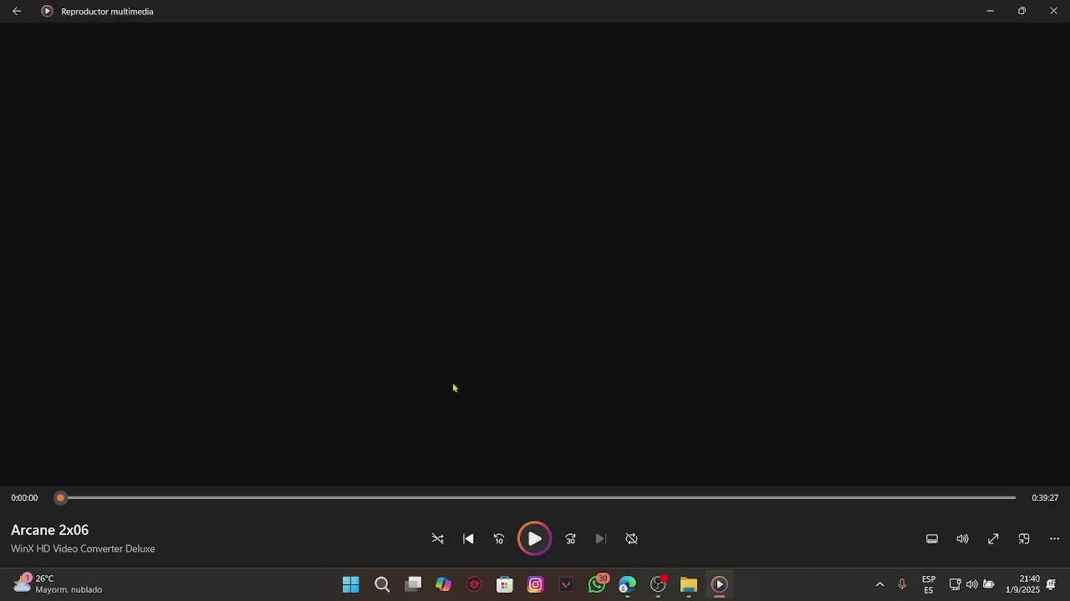The height and width of the screenshot is (601, 1070).
Task: Open the Windows Start menu
Action: tap(351, 584)
